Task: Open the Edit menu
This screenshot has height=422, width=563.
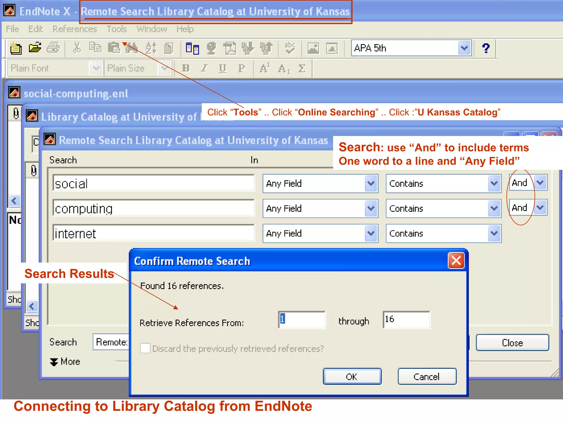Action: (x=35, y=29)
